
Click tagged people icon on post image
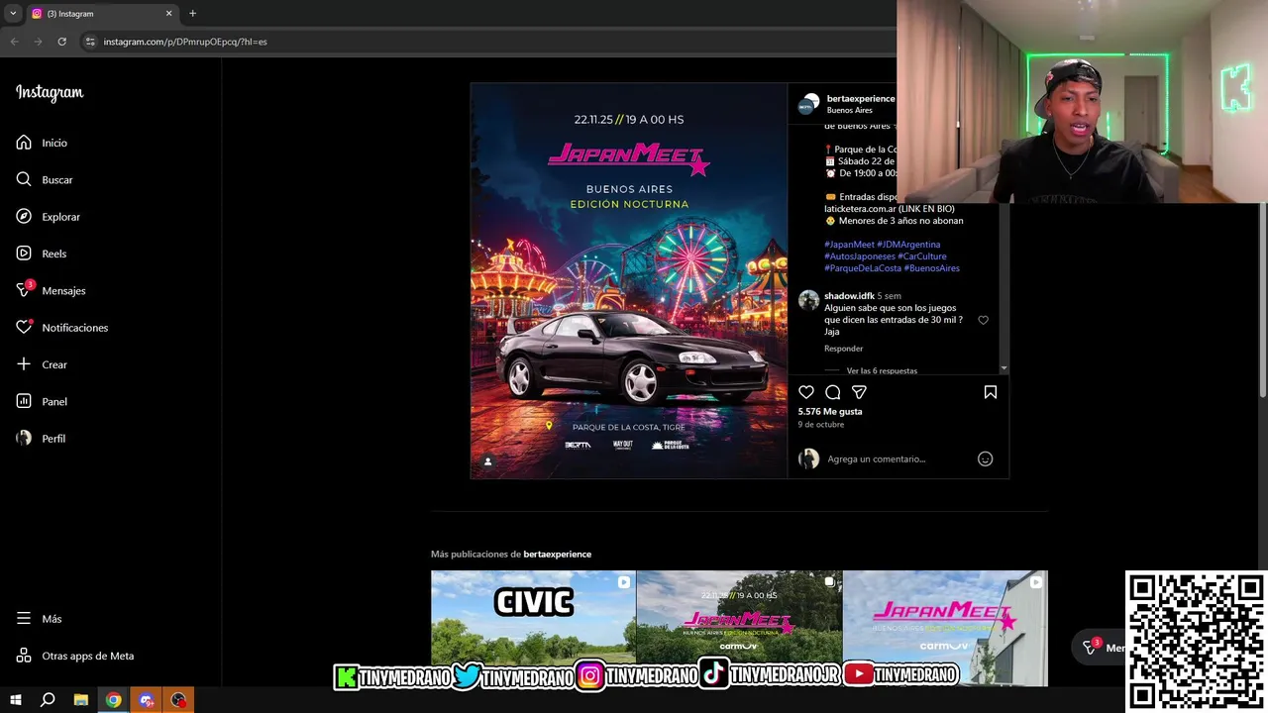tap(487, 461)
